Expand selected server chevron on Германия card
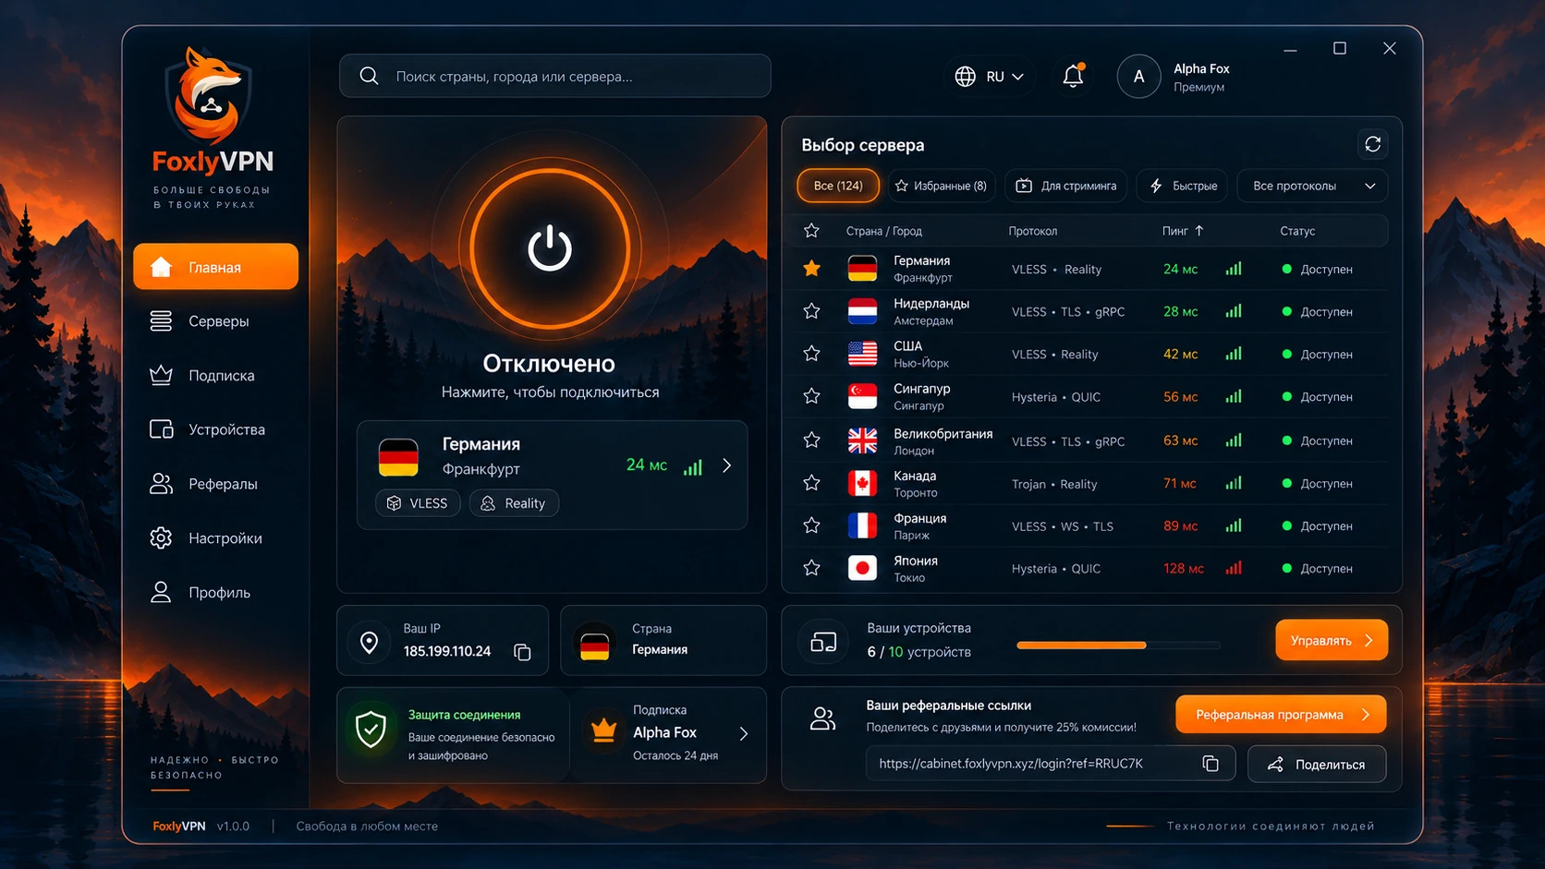 pyautogui.click(x=727, y=465)
